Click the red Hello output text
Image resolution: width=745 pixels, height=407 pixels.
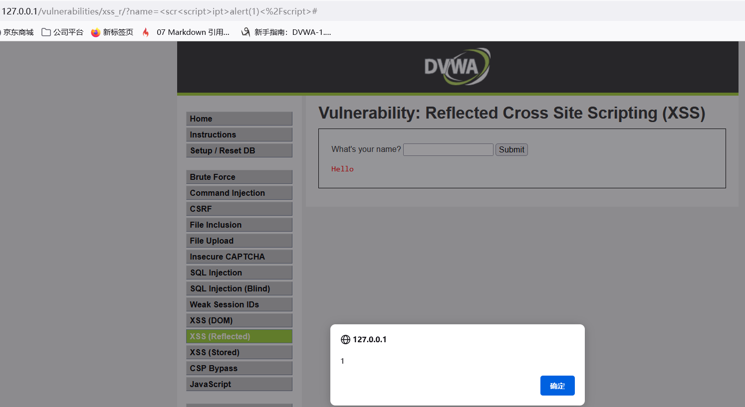pos(342,169)
